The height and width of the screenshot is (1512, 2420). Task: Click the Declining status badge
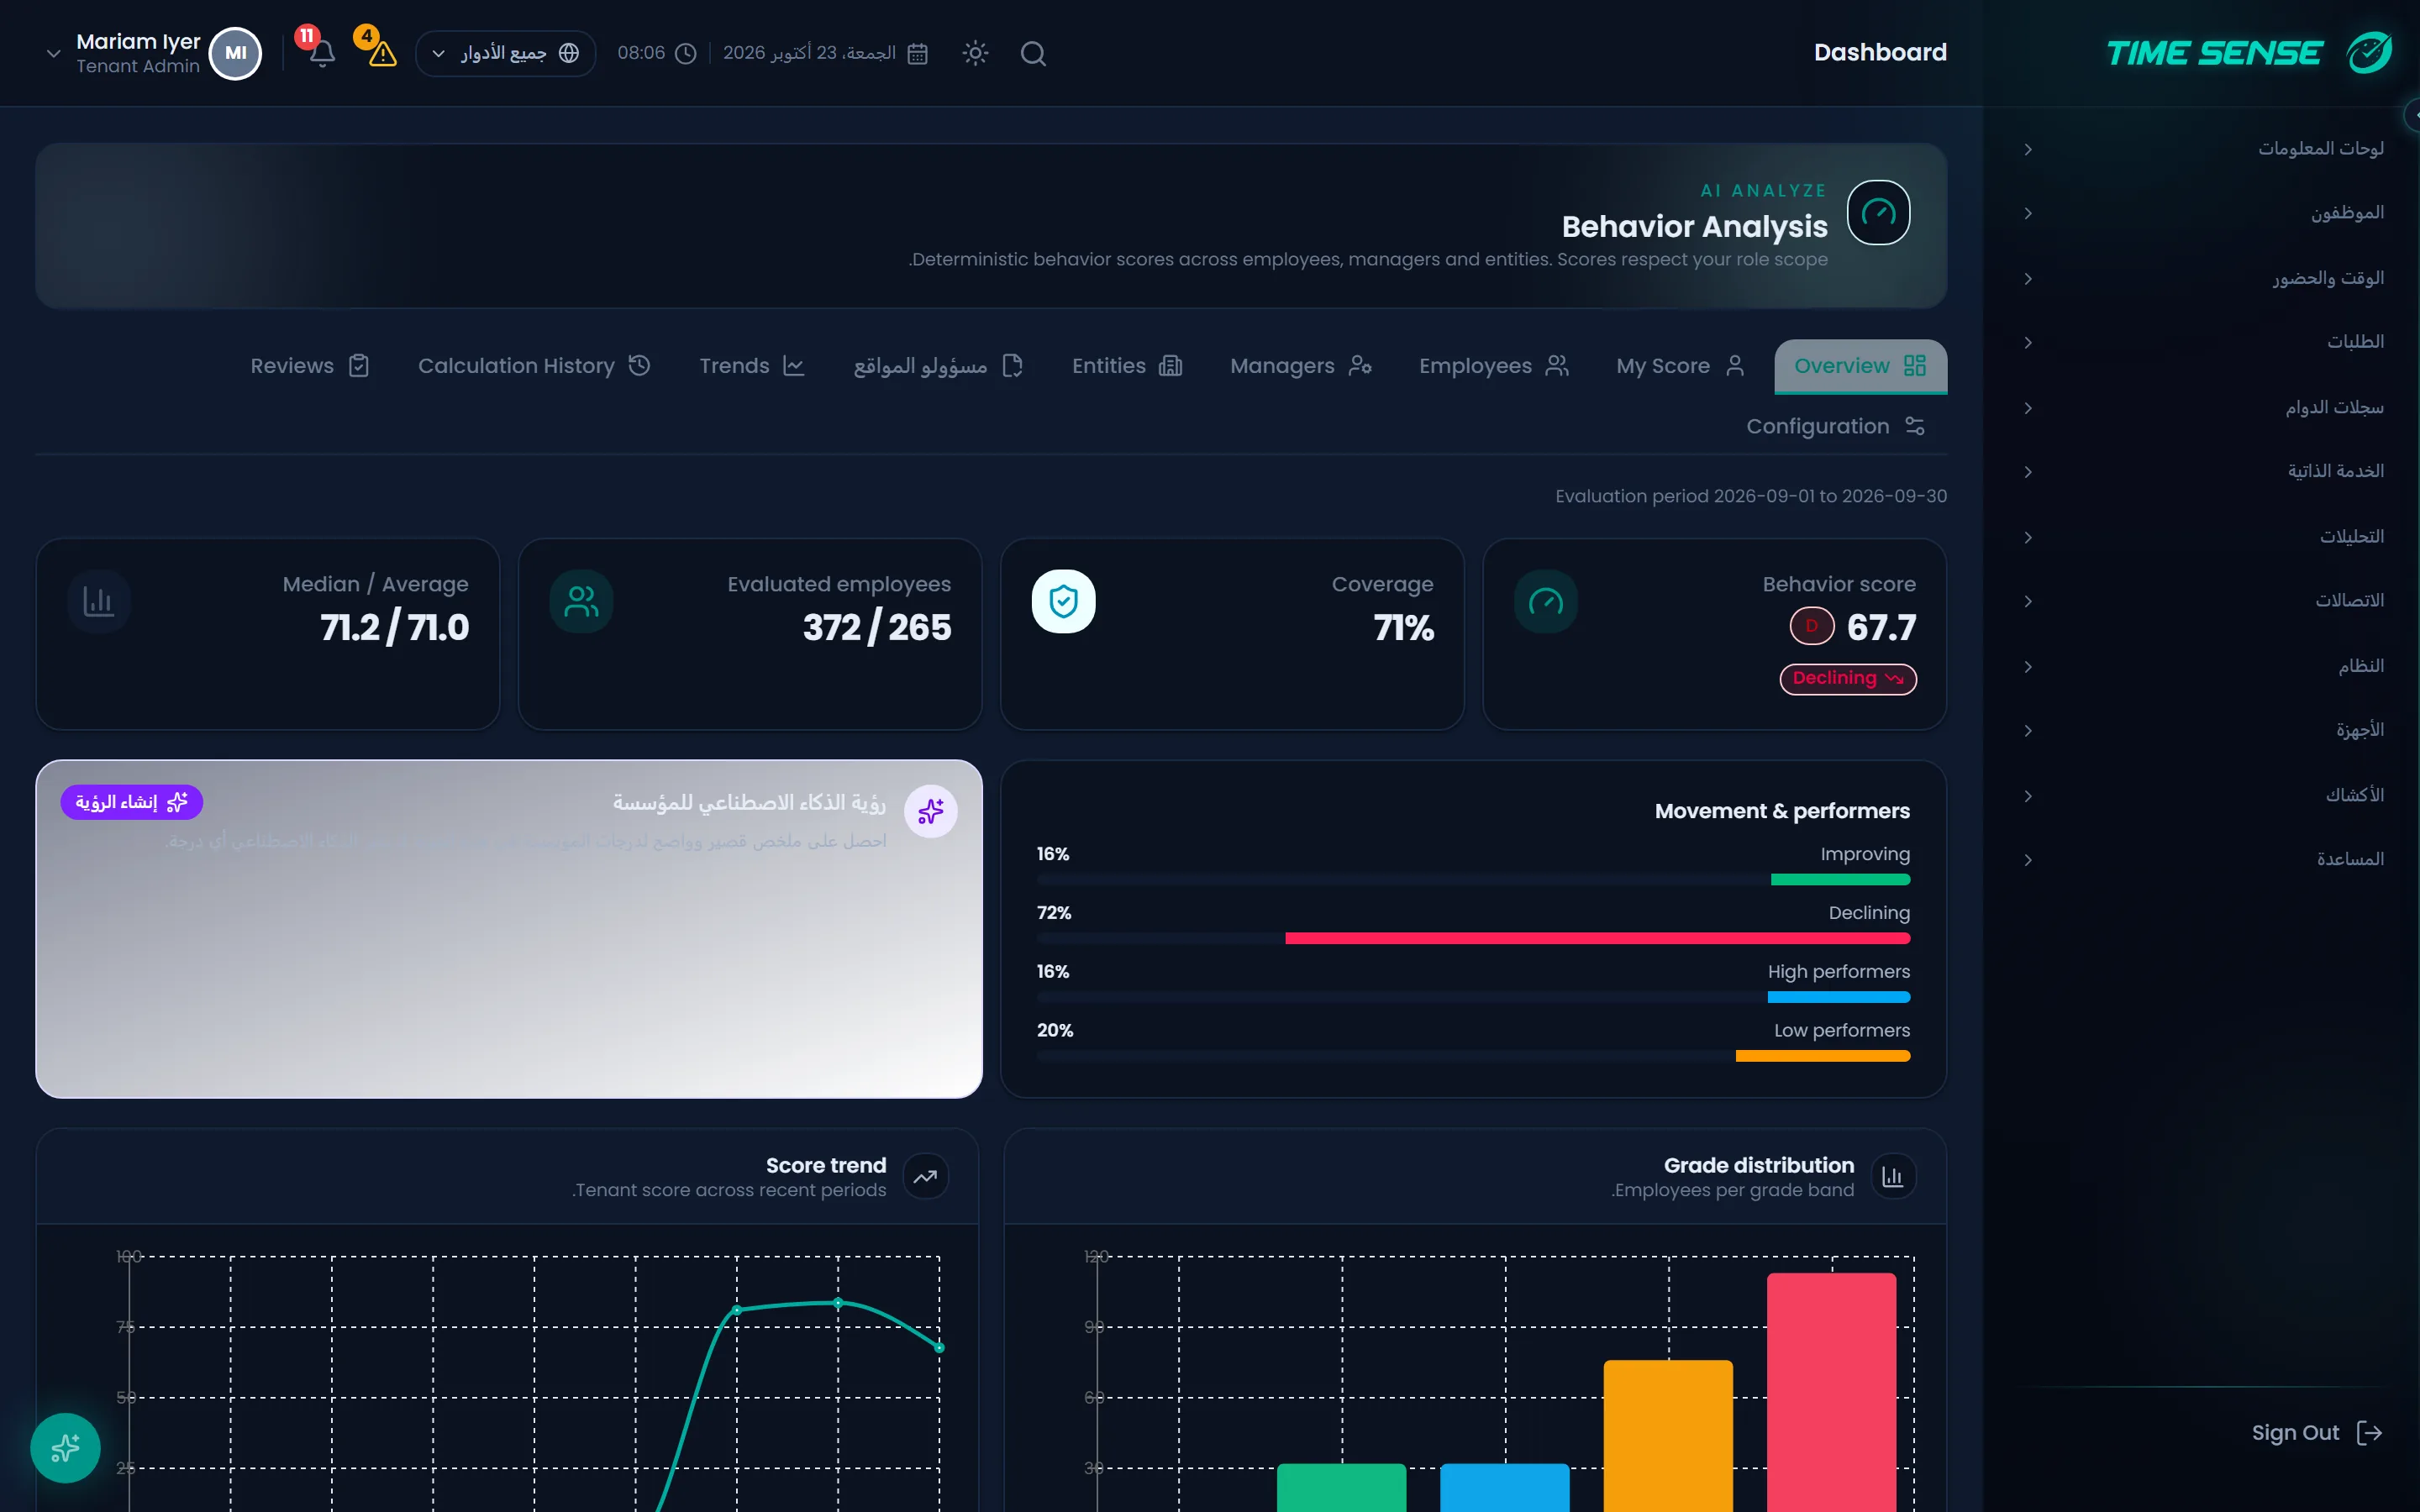[x=1848, y=679]
